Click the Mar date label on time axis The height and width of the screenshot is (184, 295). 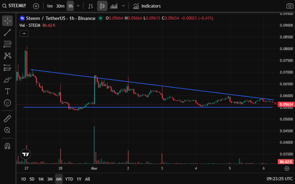94,168
